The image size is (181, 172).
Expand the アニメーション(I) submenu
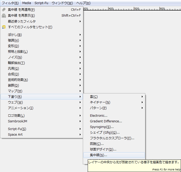[42, 108]
